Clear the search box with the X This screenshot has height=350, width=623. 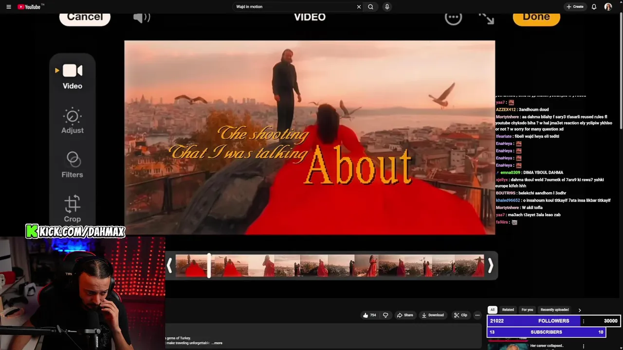(x=359, y=7)
